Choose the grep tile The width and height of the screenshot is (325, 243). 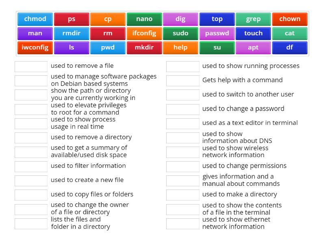pyautogui.click(x=253, y=19)
